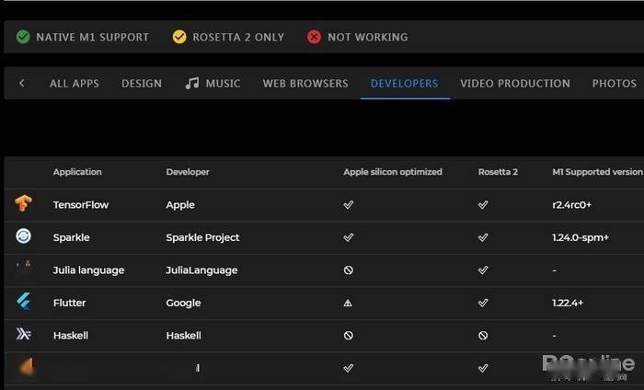Image resolution: width=644 pixels, height=390 pixels.
Task: Click the Haskell app icon
Action: pos(23,334)
